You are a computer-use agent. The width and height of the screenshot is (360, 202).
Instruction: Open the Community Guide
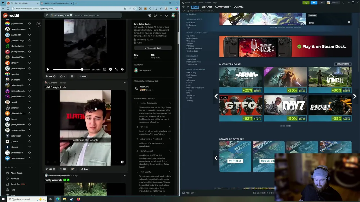tap(153, 48)
